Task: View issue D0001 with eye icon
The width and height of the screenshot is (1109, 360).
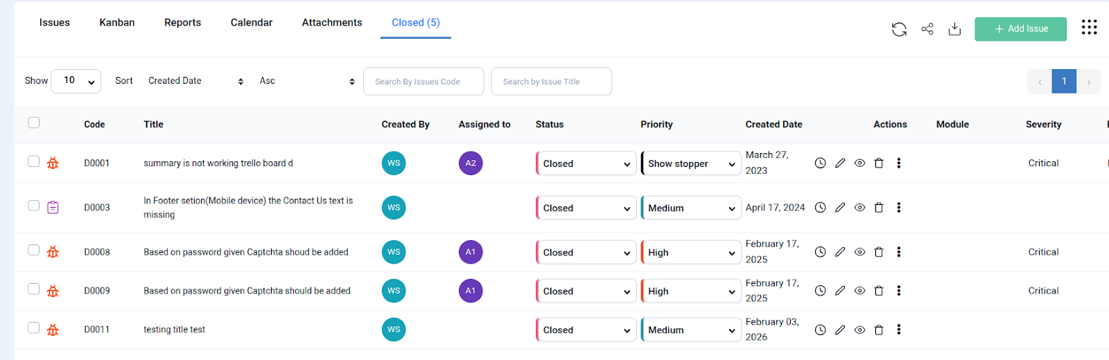Action: pos(859,163)
